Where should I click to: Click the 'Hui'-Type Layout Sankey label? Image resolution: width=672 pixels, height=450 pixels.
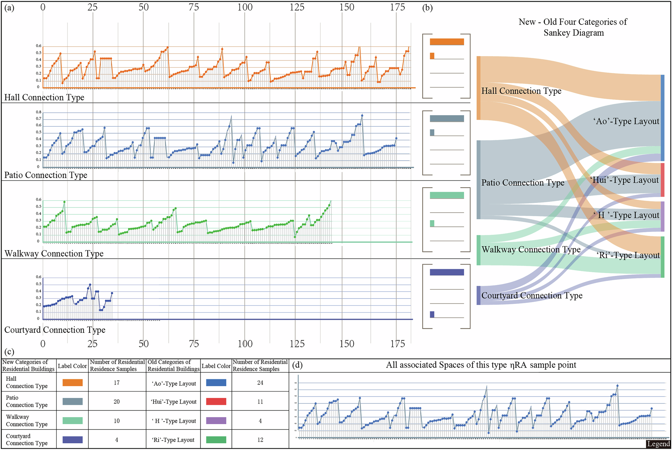tap(624, 180)
